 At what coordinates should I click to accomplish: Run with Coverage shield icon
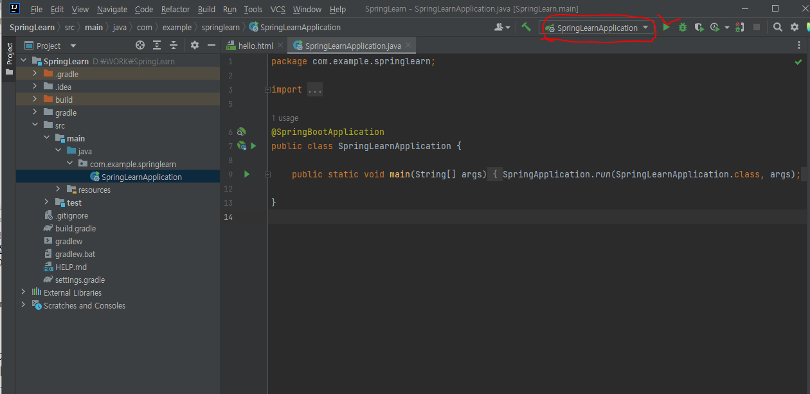(699, 28)
